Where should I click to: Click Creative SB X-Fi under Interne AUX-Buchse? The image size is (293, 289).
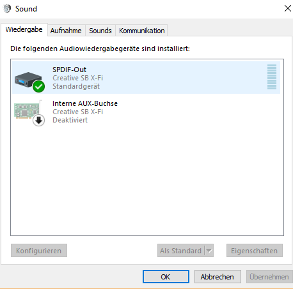point(77,112)
